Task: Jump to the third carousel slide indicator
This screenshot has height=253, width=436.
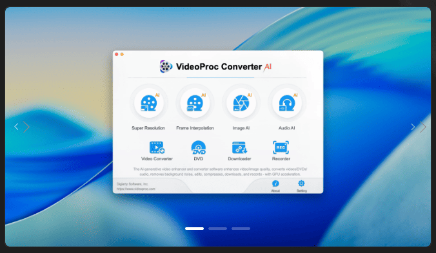Action: coord(241,229)
